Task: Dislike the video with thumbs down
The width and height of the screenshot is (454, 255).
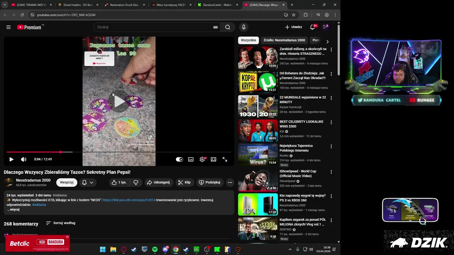Action: [x=135, y=182]
